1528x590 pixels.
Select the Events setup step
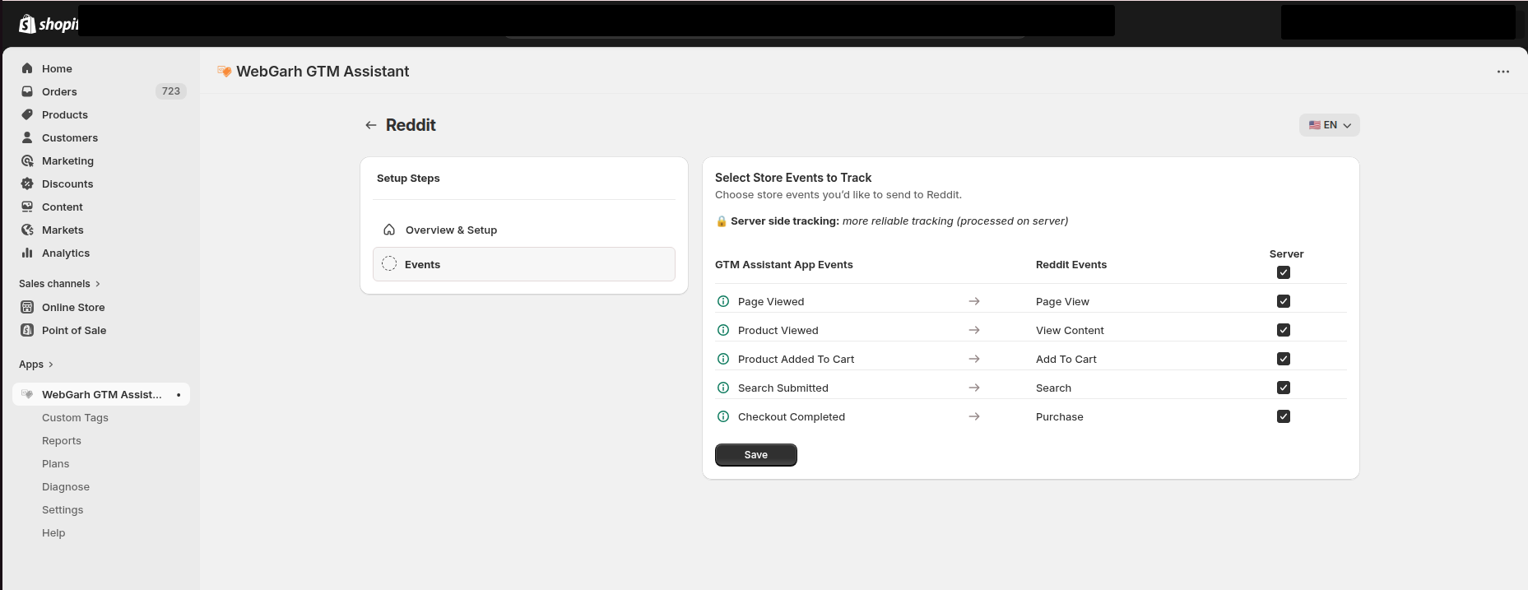(x=524, y=264)
